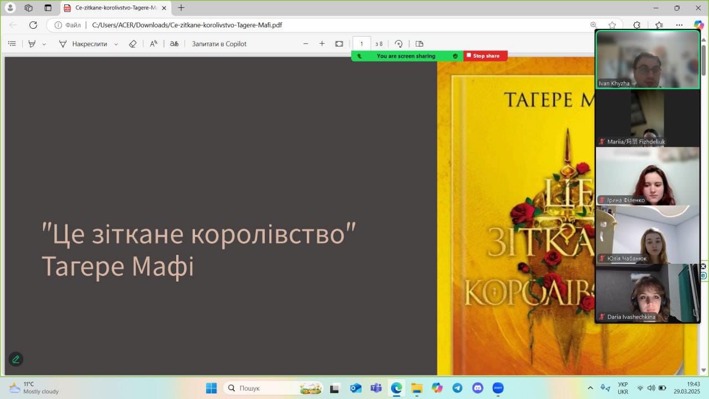Open Zoom from the taskbar
Image resolution: width=709 pixels, height=399 pixels.
[x=498, y=388]
